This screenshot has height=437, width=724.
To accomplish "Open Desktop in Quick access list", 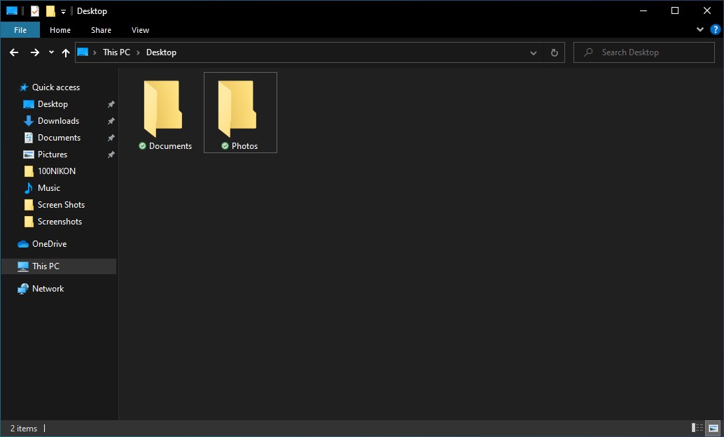I will coord(53,104).
